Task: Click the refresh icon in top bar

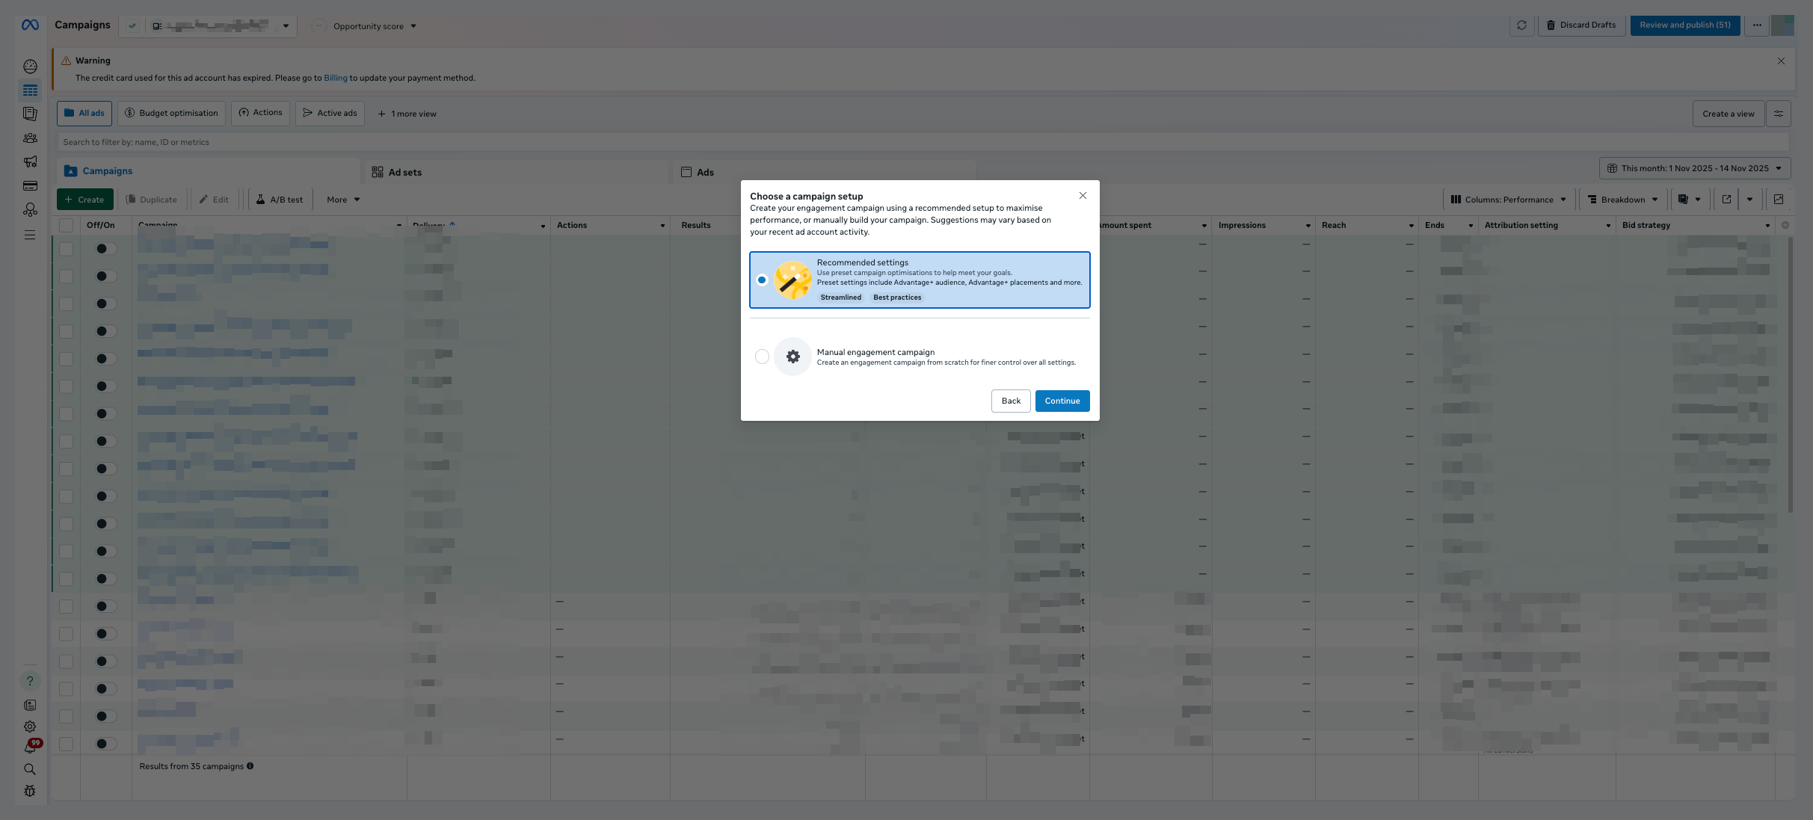Action: [x=1521, y=25]
